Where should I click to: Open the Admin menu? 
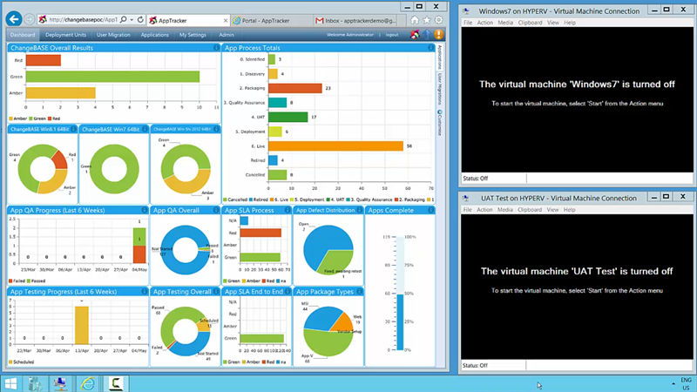[x=227, y=35]
